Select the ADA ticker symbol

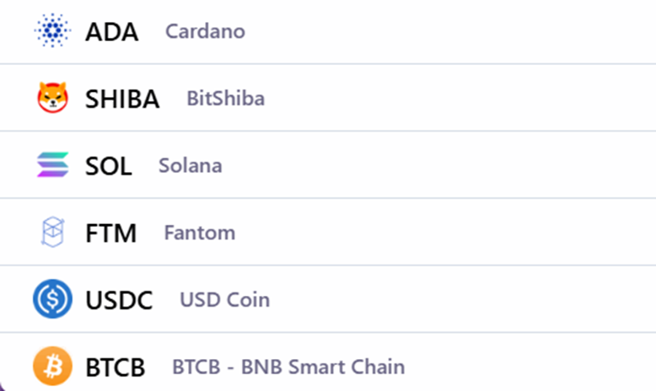click(x=111, y=32)
